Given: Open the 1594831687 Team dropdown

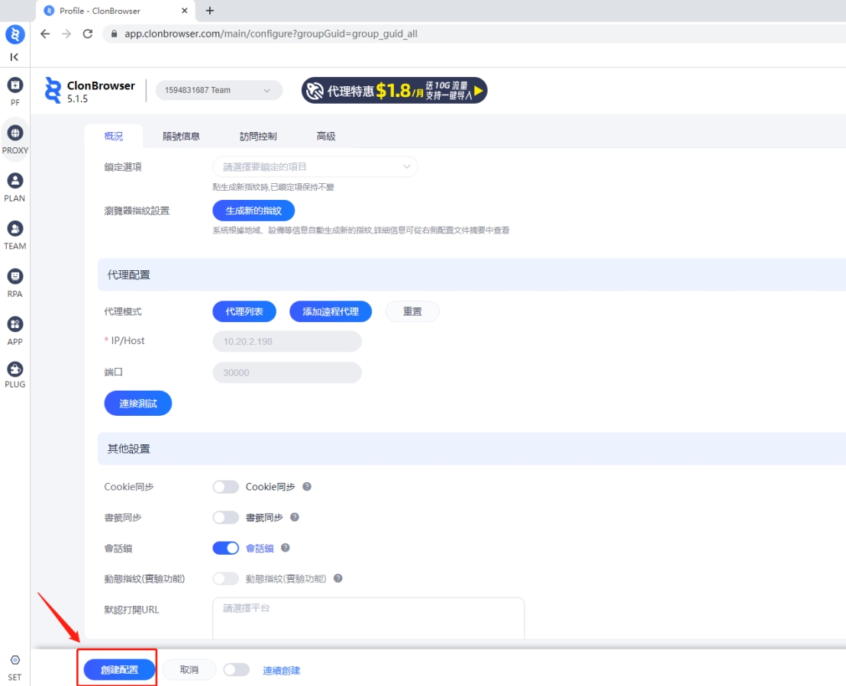Looking at the screenshot, I should click(x=218, y=90).
